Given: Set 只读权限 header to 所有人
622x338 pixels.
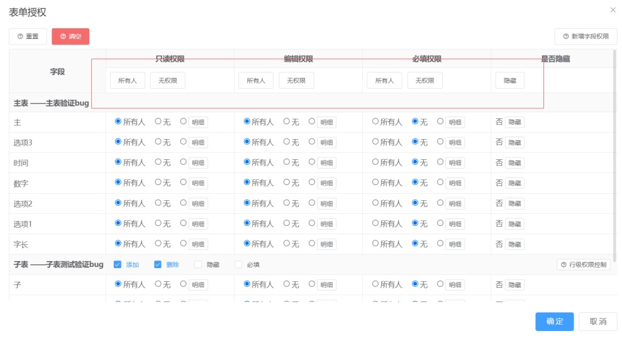Looking at the screenshot, I should point(128,81).
